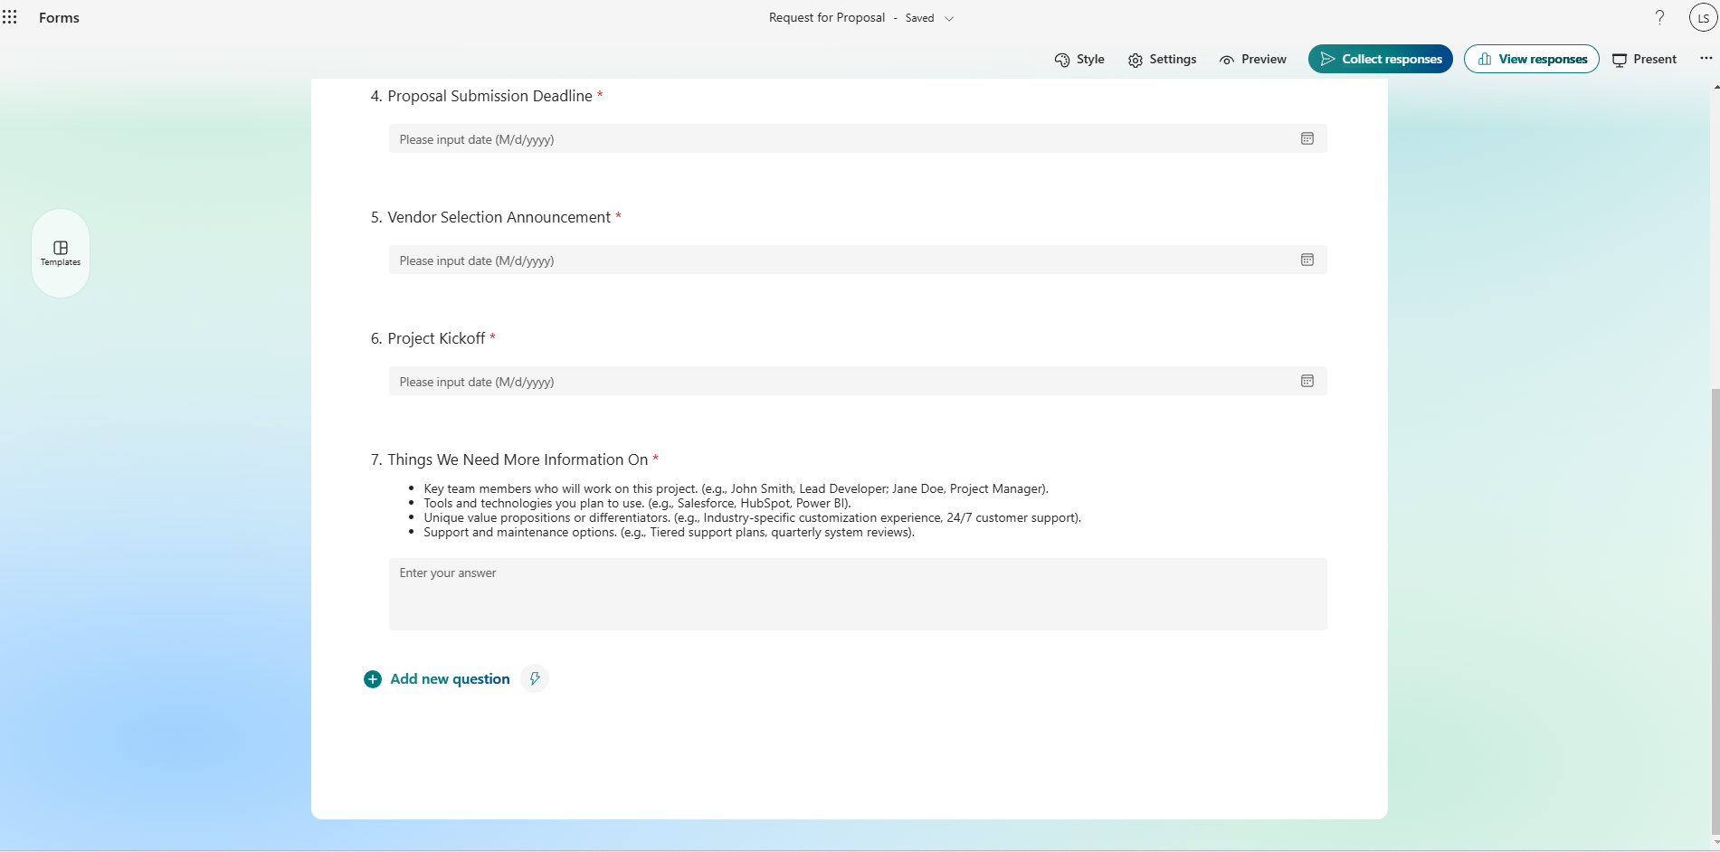Open the app launcher waffle icon

pos(10,17)
